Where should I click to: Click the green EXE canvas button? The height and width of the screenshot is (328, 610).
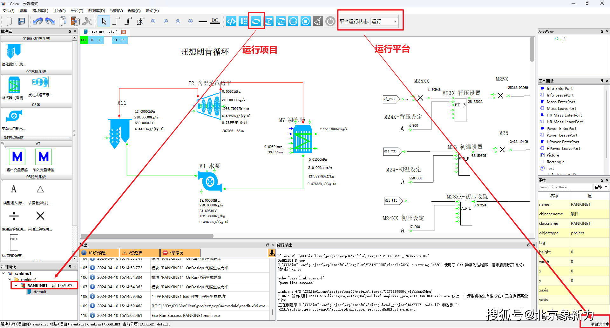(x=84, y=40)
